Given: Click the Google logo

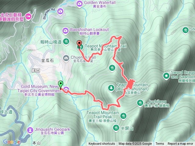Looking at the screenshot, I should 12,142.
